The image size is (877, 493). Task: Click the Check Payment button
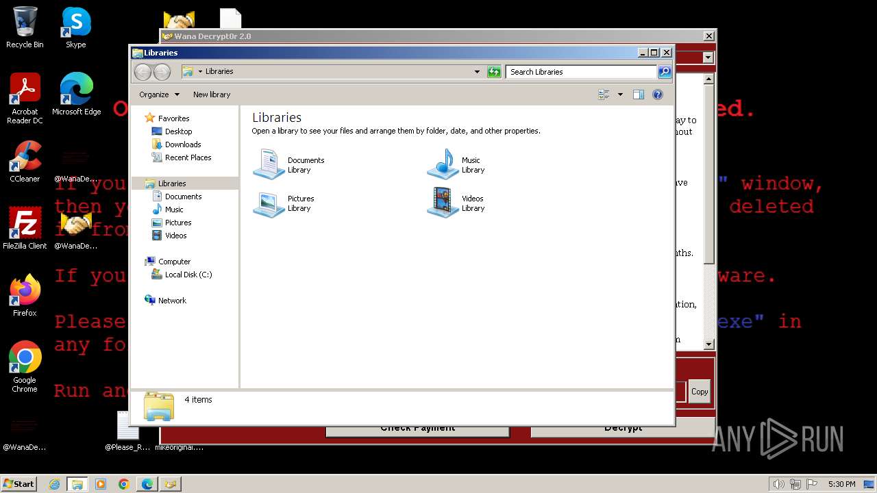(417, 429)
